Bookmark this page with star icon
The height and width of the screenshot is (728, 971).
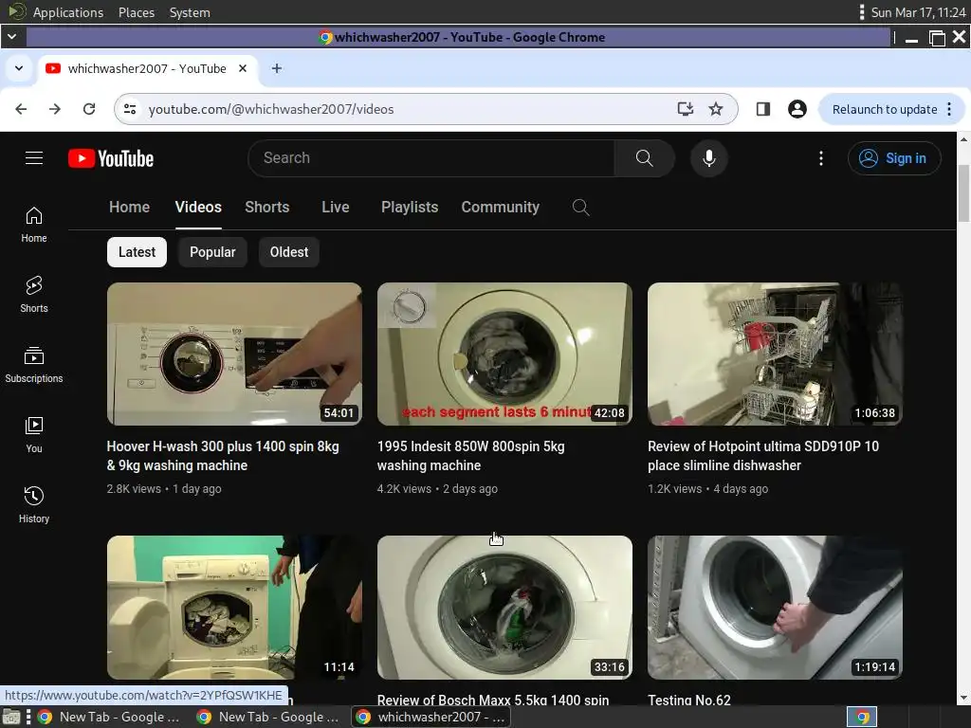(x=716, y=109)
